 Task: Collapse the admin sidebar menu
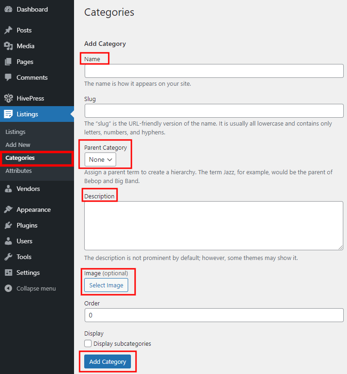tap(30, 288)
